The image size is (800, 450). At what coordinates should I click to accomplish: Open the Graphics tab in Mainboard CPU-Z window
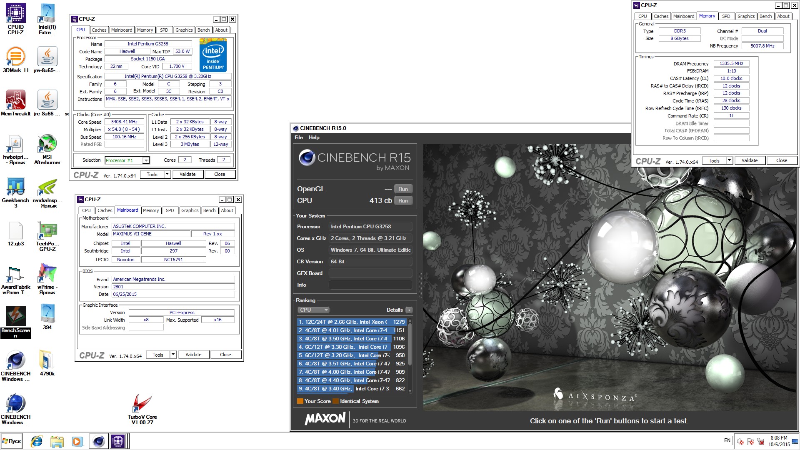[x=190, y=211]
